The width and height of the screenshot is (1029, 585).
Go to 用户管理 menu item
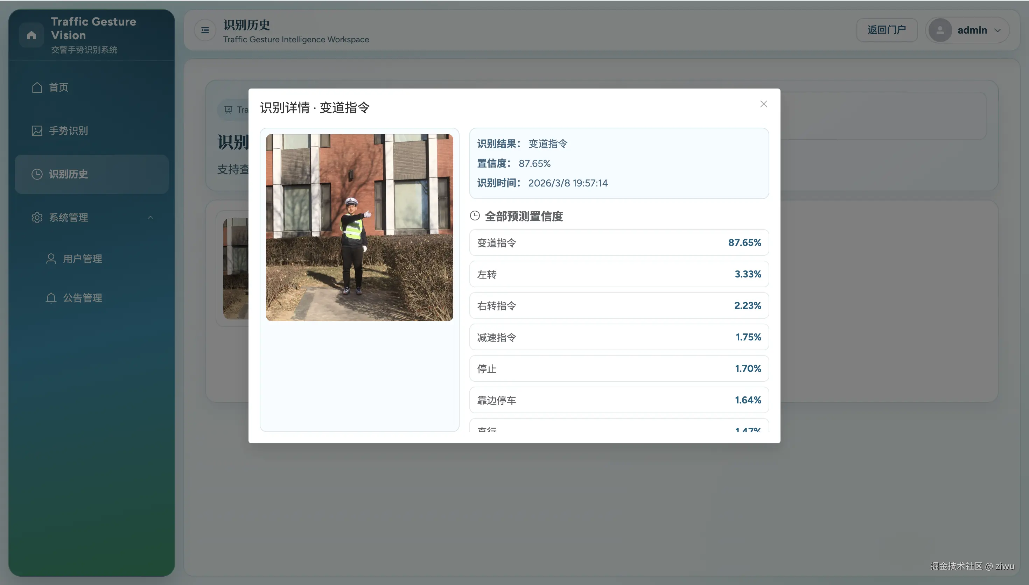(82, 258)
